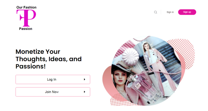Click the Passion text under the logo

[26, 29]
